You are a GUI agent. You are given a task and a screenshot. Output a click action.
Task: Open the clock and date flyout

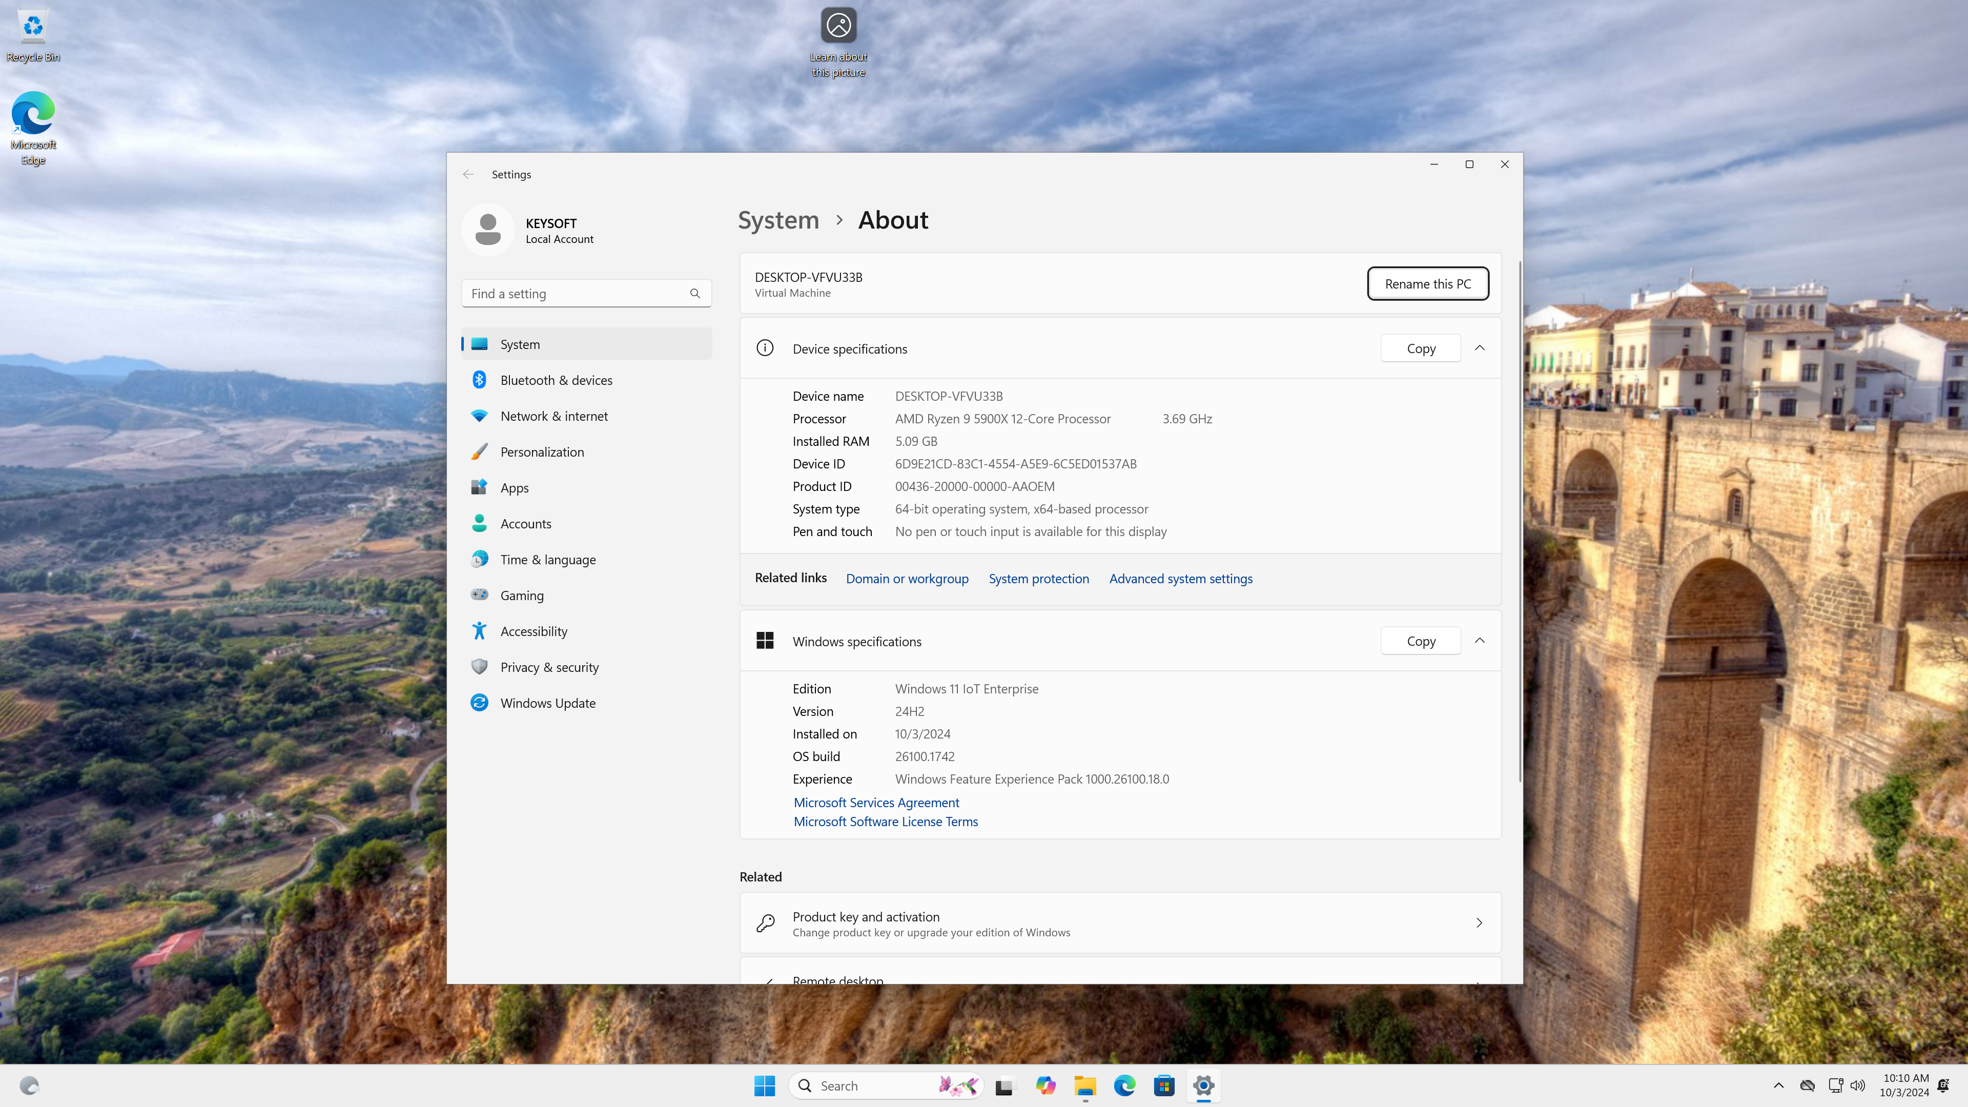coord(1905,1085)
